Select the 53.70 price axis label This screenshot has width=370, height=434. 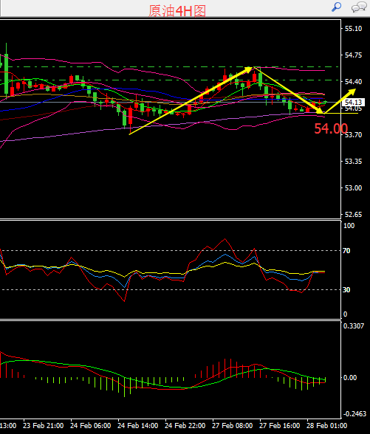[x=353, y=135]
